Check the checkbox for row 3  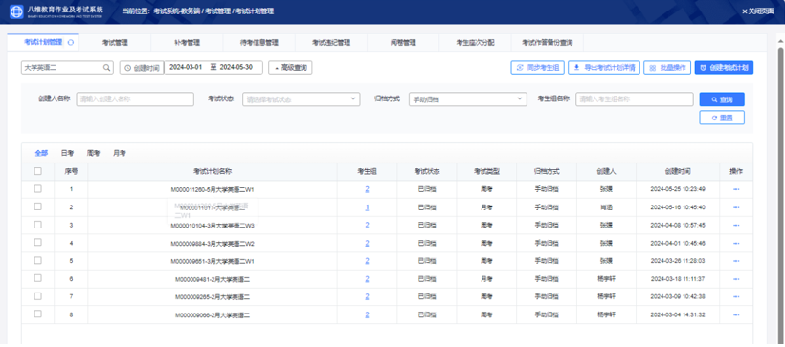(38, 225)
